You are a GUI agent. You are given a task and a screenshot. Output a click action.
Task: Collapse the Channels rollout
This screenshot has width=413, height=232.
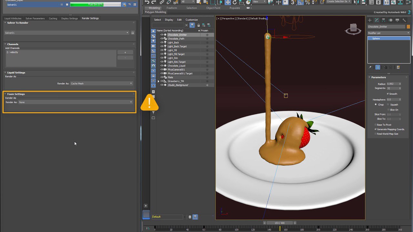tap(5, 44)
